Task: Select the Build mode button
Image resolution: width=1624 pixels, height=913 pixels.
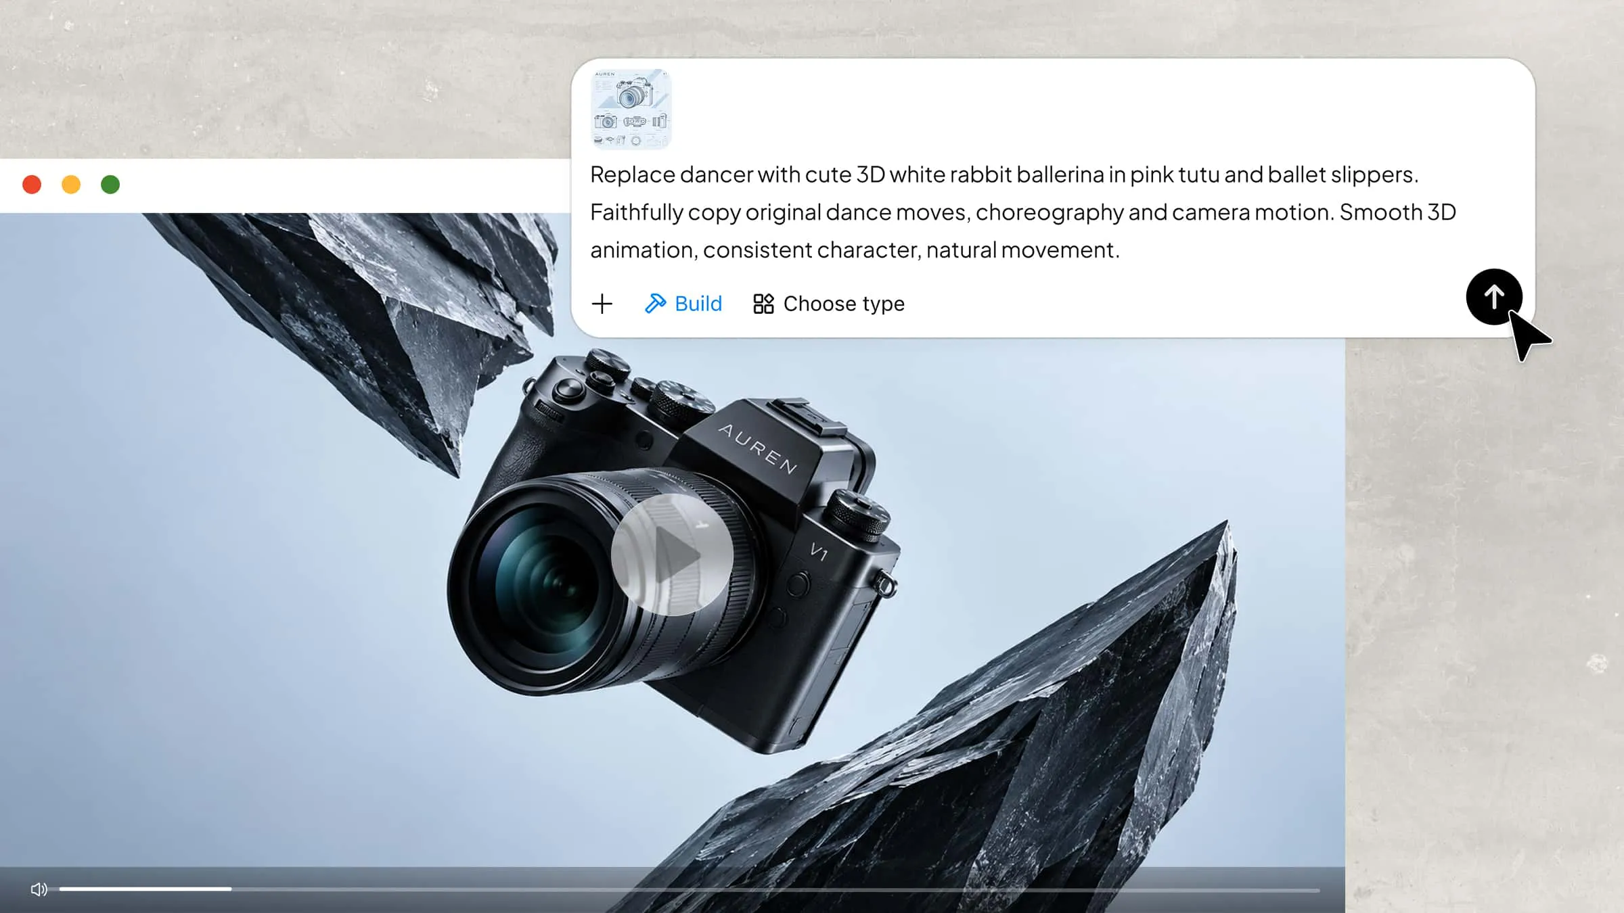Action: pos(683,304)
